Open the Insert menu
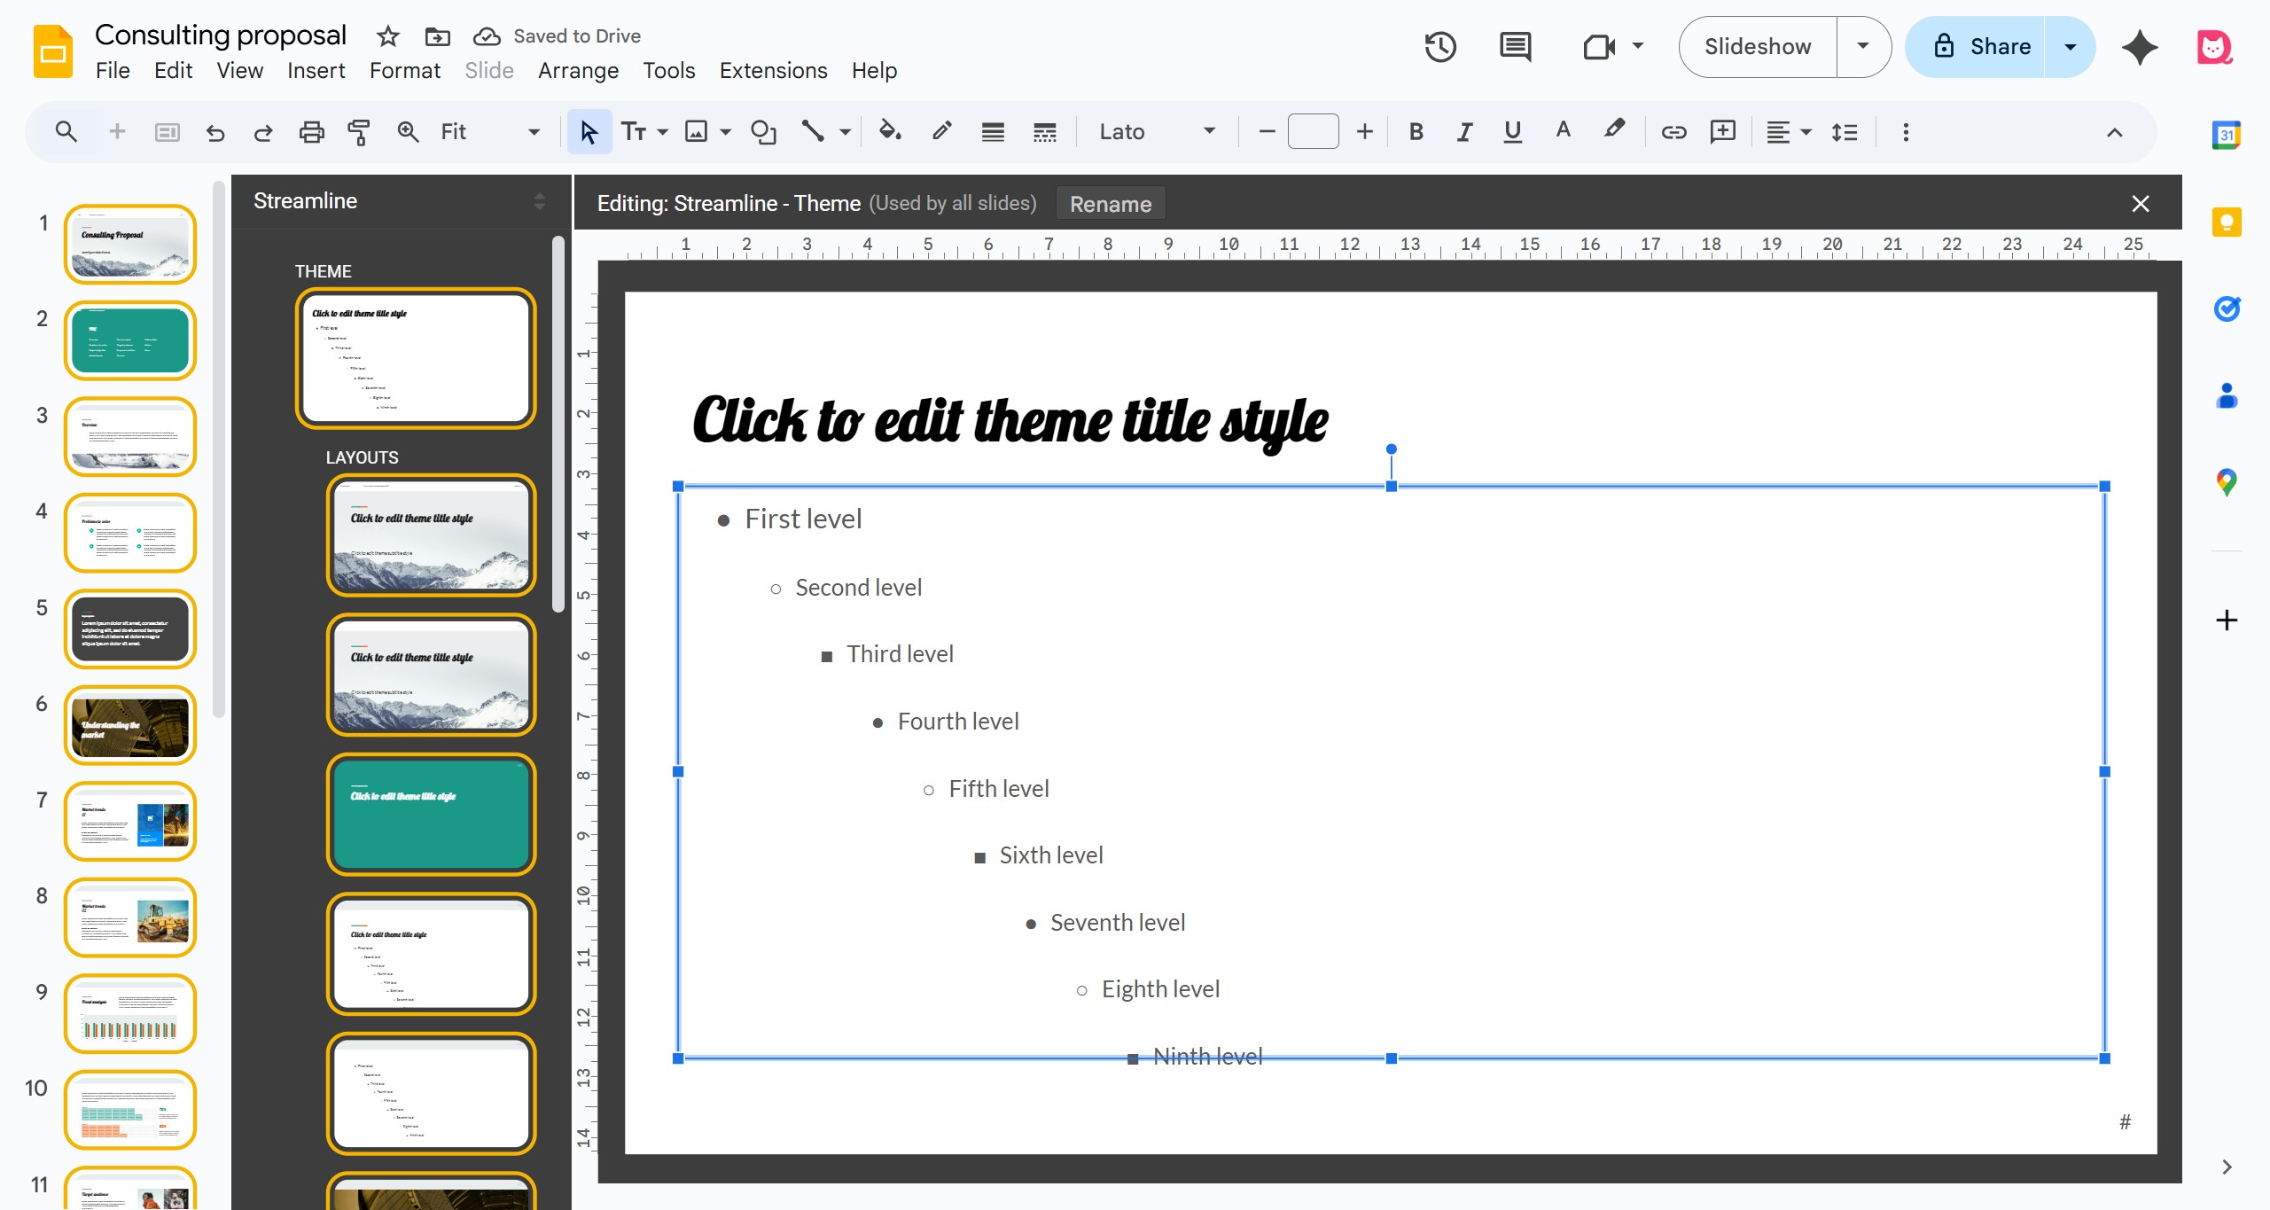Image resolution: width=2270 pixels, height=1210 pixels. (316, 70)
